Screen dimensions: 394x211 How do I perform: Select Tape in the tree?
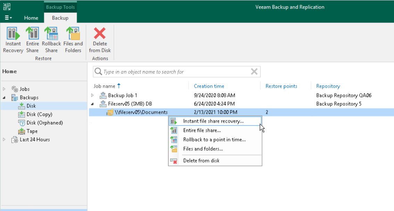tap(32, 131)
